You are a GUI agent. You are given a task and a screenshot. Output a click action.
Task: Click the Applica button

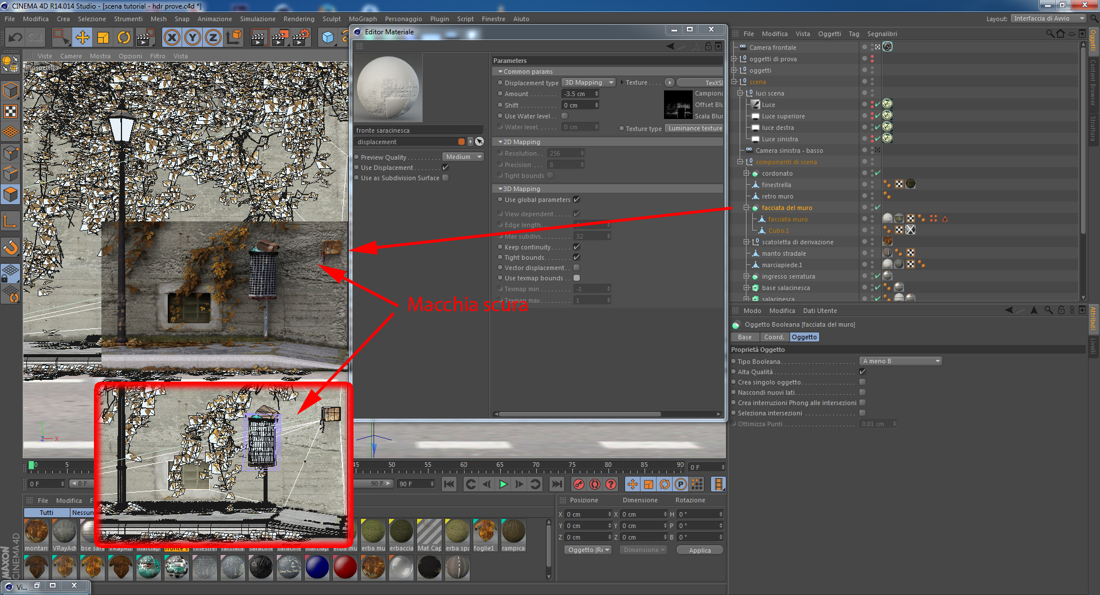click(x=700, y=550)
